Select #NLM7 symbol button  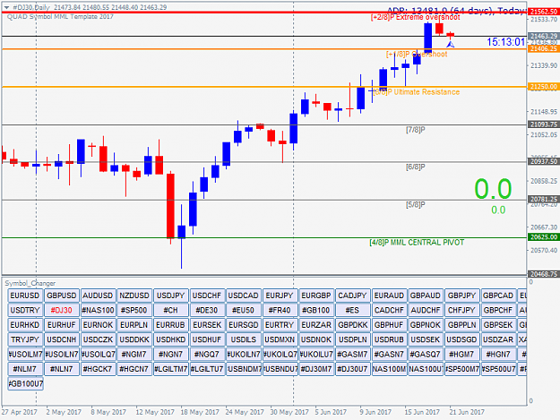point(25,369)
